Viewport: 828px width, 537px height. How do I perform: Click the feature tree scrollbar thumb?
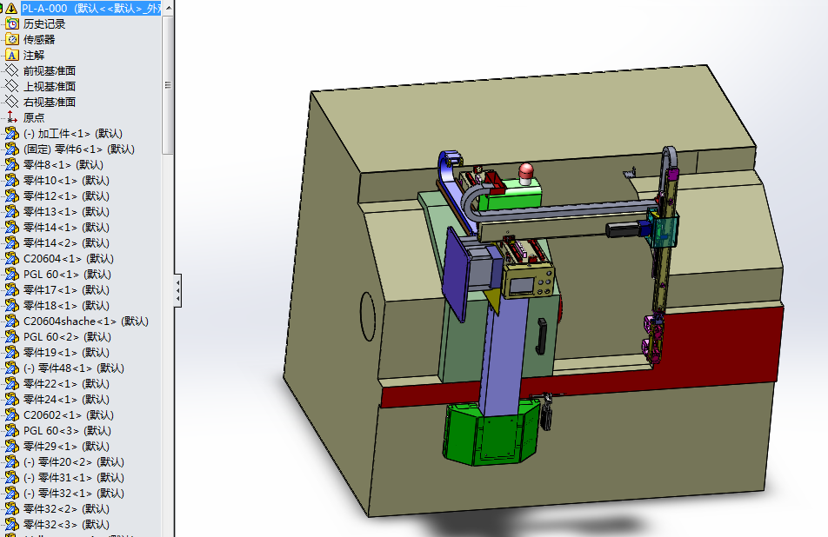[168, 85]
